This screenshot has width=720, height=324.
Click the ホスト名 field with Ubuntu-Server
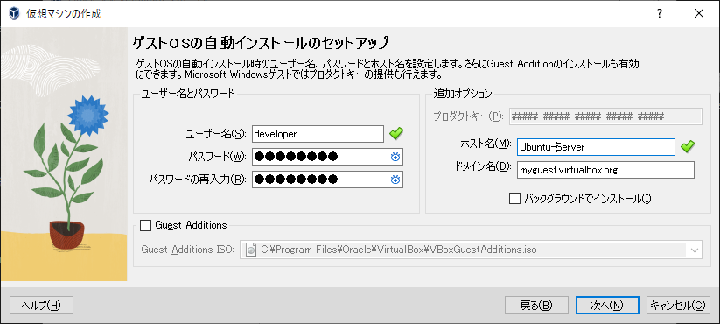[x=596, y=147]
